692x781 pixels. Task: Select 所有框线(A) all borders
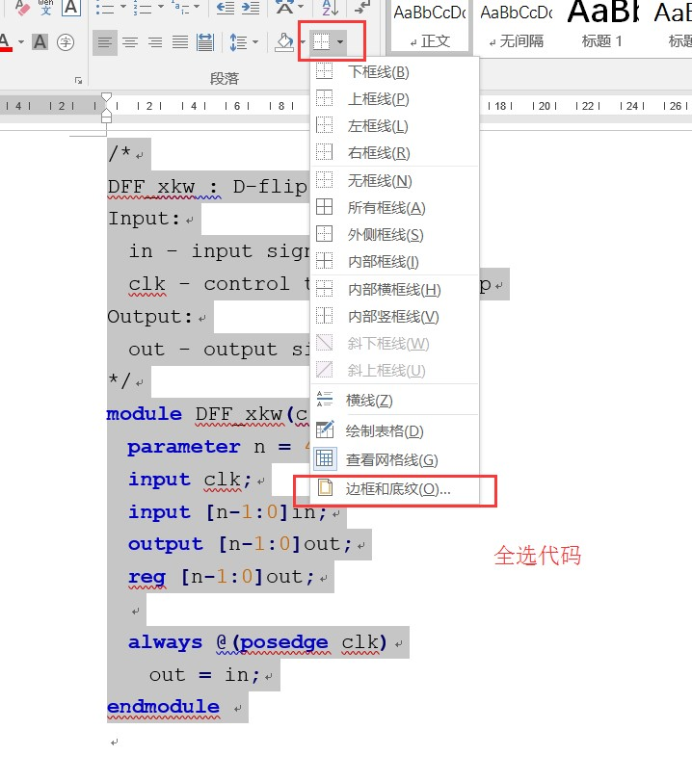pos(395,207)
